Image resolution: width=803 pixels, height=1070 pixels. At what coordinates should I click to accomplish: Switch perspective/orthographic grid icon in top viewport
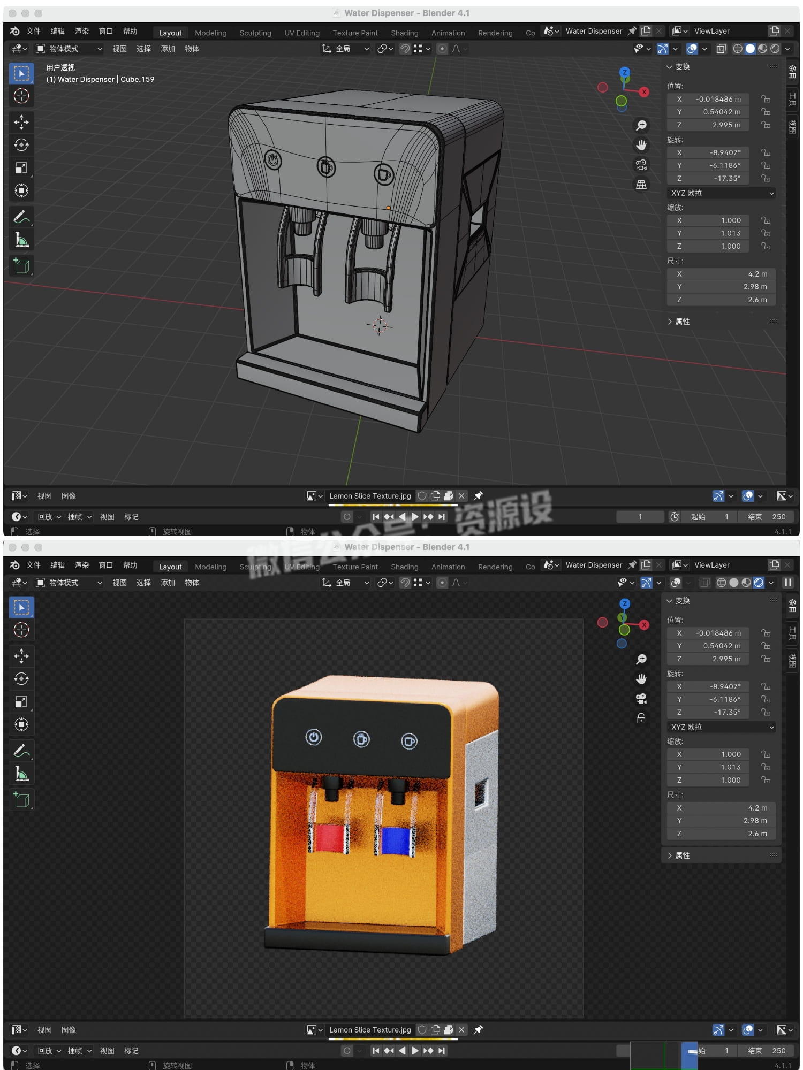click(641, 185)
